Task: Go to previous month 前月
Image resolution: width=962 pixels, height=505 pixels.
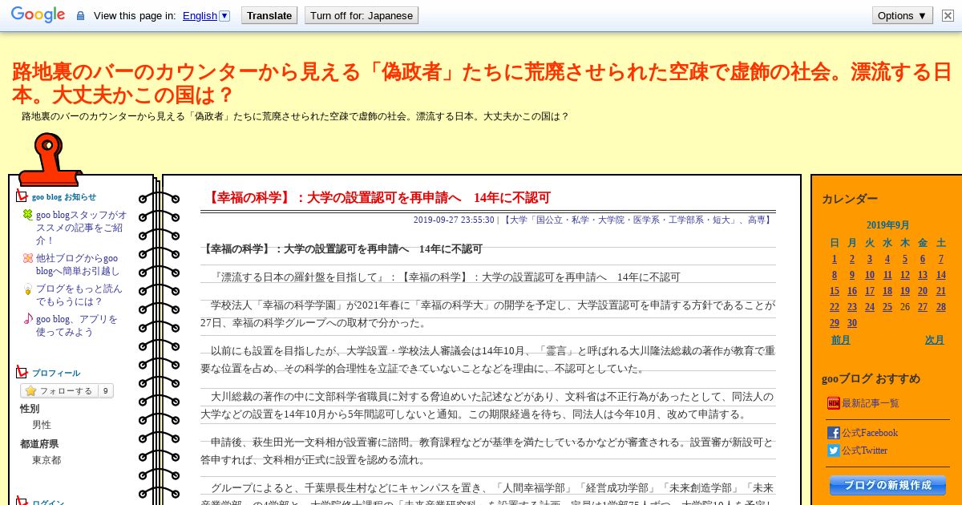Action: click(841, 340)
